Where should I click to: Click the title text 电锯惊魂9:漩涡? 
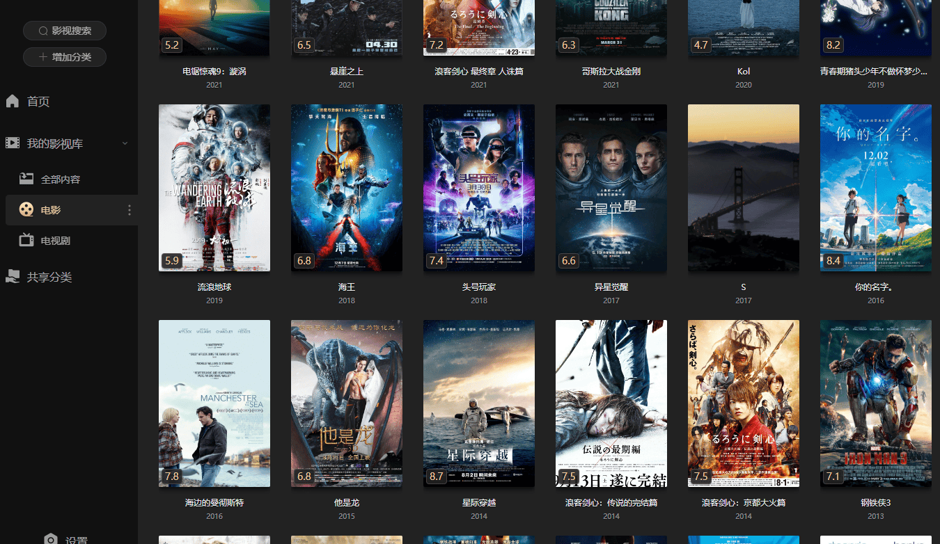click(x=214, y=72)
